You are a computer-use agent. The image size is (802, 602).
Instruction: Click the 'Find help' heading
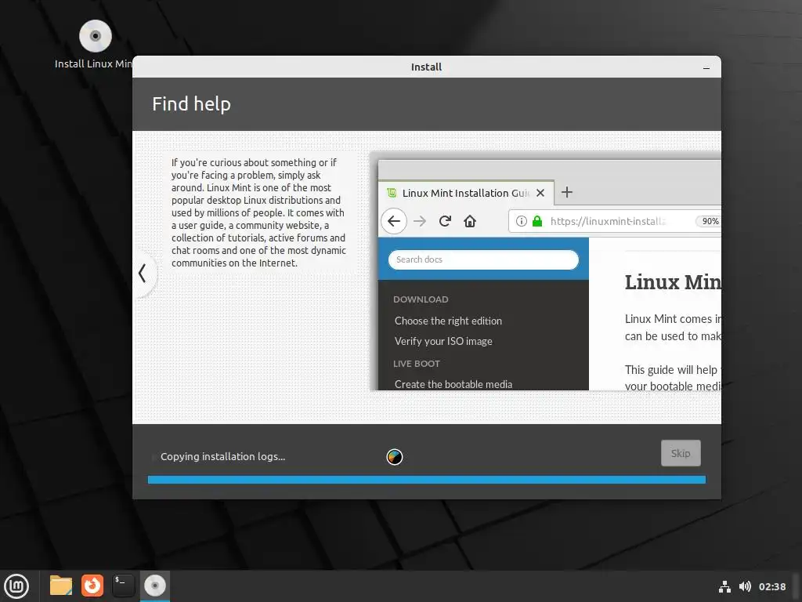pyautogui.click(x=191, y=104)
